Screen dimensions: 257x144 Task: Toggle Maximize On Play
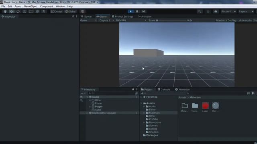[226, 20]
